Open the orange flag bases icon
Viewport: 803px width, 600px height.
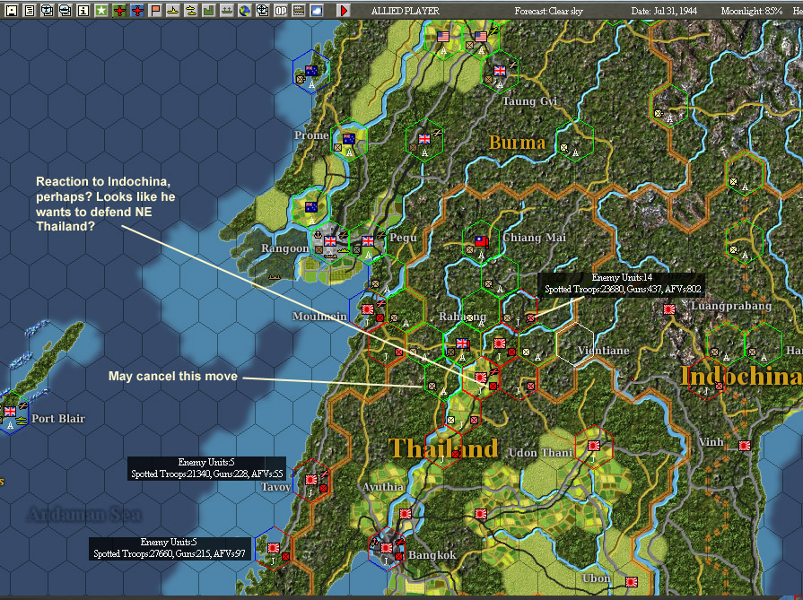(x=155, y=10)
